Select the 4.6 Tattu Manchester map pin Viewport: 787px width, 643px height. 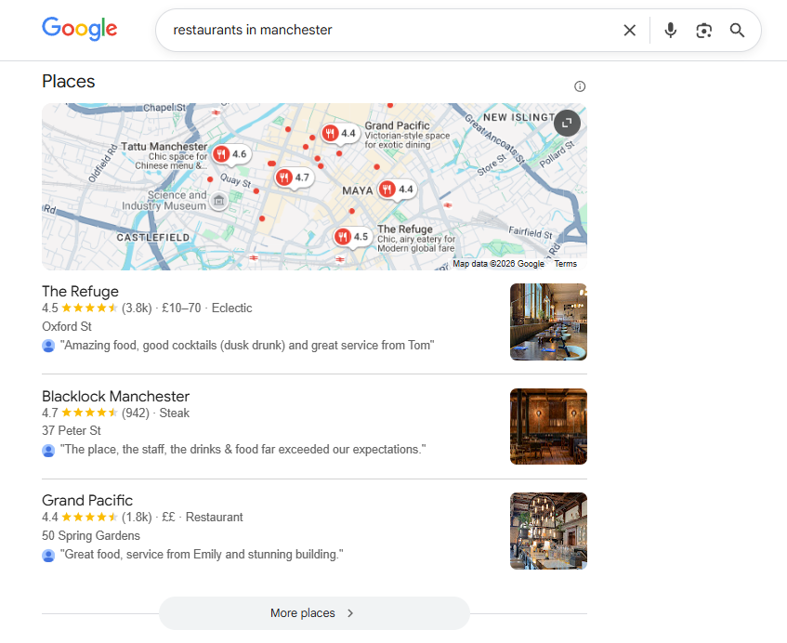(230, 154)
